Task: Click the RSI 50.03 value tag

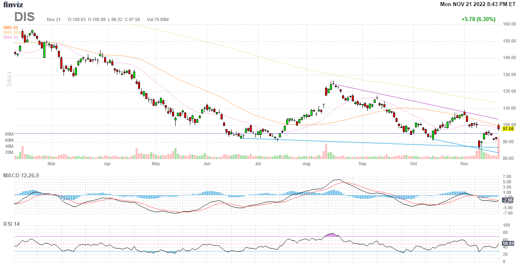Action: click(x=508, y=244)
